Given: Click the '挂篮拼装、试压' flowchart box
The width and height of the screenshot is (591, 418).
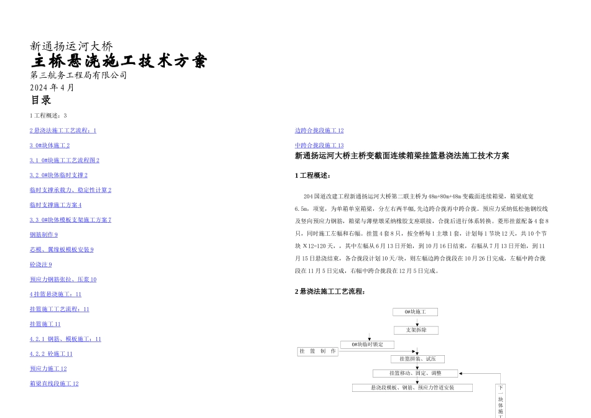Looking at the screenshot, I should point(417,359).
